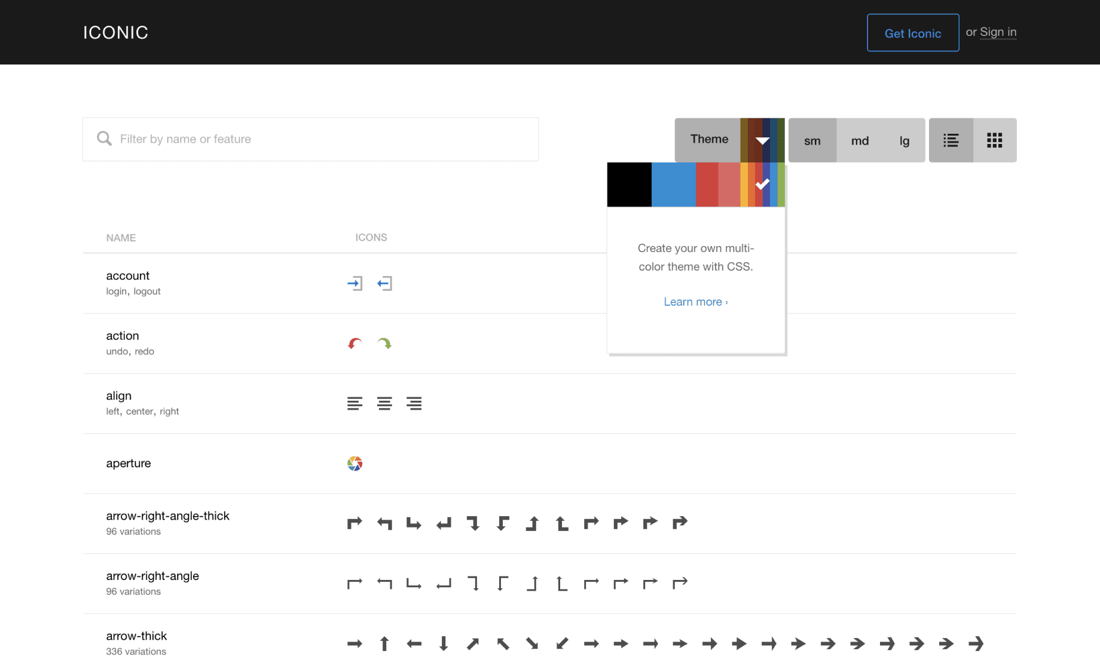1100x669 pixels.
Task: Click the align center icon
Action: pyautogui.click(x=384, y=404)
